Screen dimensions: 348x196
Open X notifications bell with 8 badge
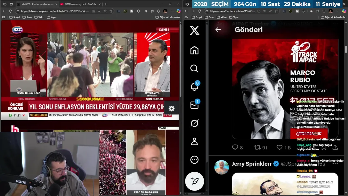[x=195, y=86]
